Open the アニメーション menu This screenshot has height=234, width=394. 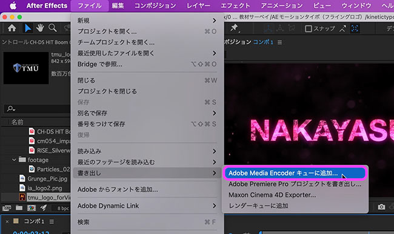(x=282, y=5)
